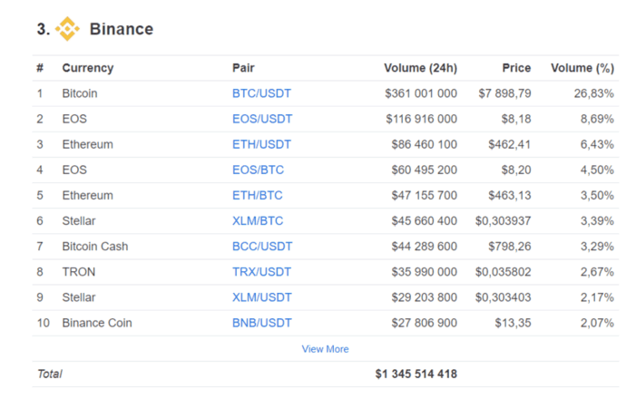
Task: Click the $1 345 514 418 total volume
Action: pos(416,374)
